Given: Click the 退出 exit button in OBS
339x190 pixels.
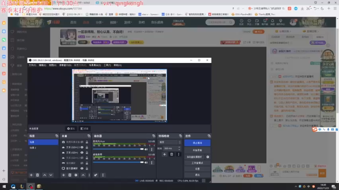Looking at the screenshot, I should 197,175.
